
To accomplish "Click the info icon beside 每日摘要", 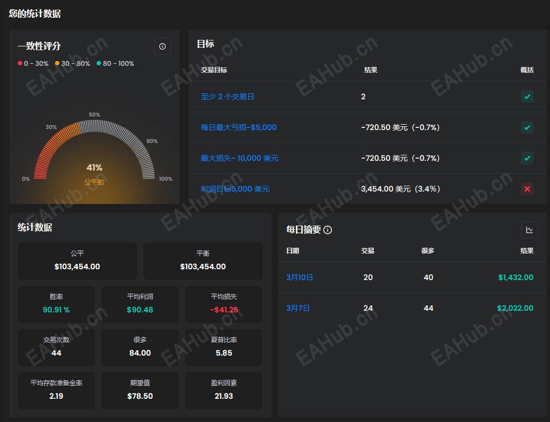I will [328, 230].
